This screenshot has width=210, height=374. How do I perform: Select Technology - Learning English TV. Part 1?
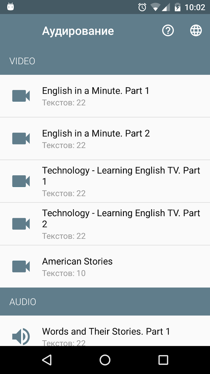click(x=105, y=181)
